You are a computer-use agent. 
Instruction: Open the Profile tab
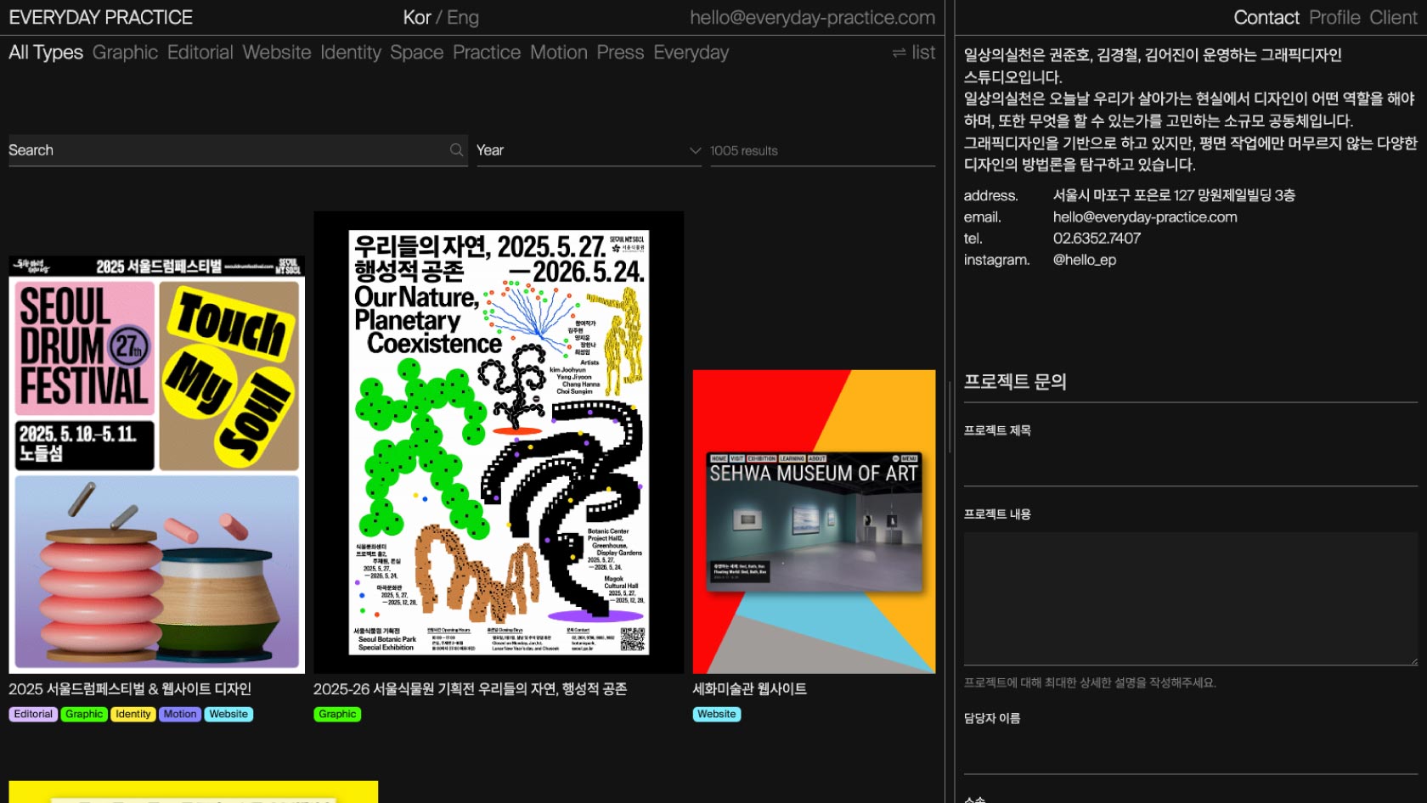(1334, 18)
